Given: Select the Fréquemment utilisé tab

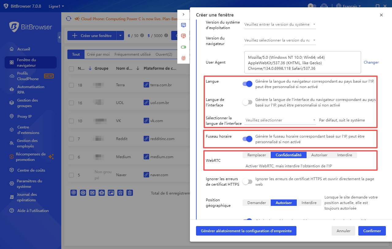Looking at the screenshot, I should (x=133, y=54).
